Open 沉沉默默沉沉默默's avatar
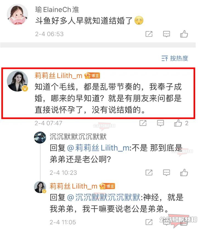 [x=40, y=137]
